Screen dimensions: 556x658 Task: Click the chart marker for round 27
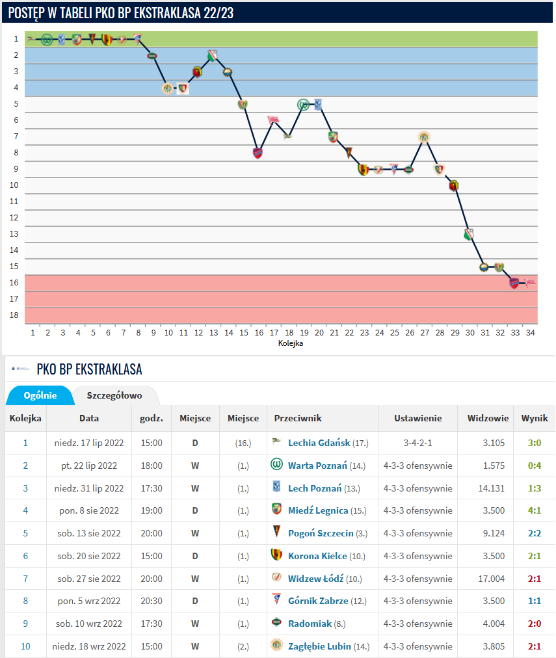click(x=424, y=137)
